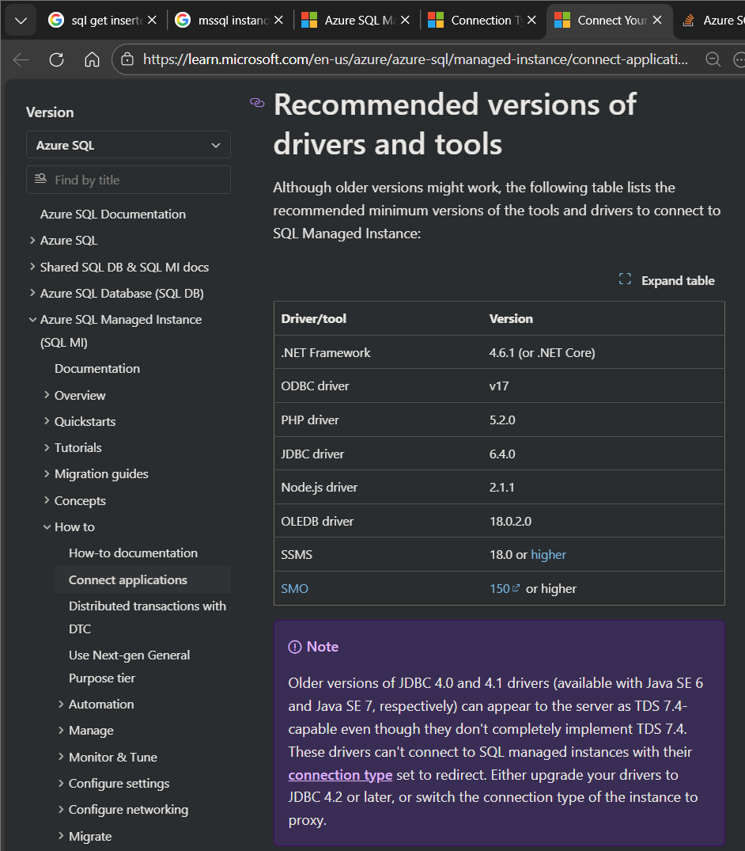Expand the Quickstarts tree section

(47, 422)
